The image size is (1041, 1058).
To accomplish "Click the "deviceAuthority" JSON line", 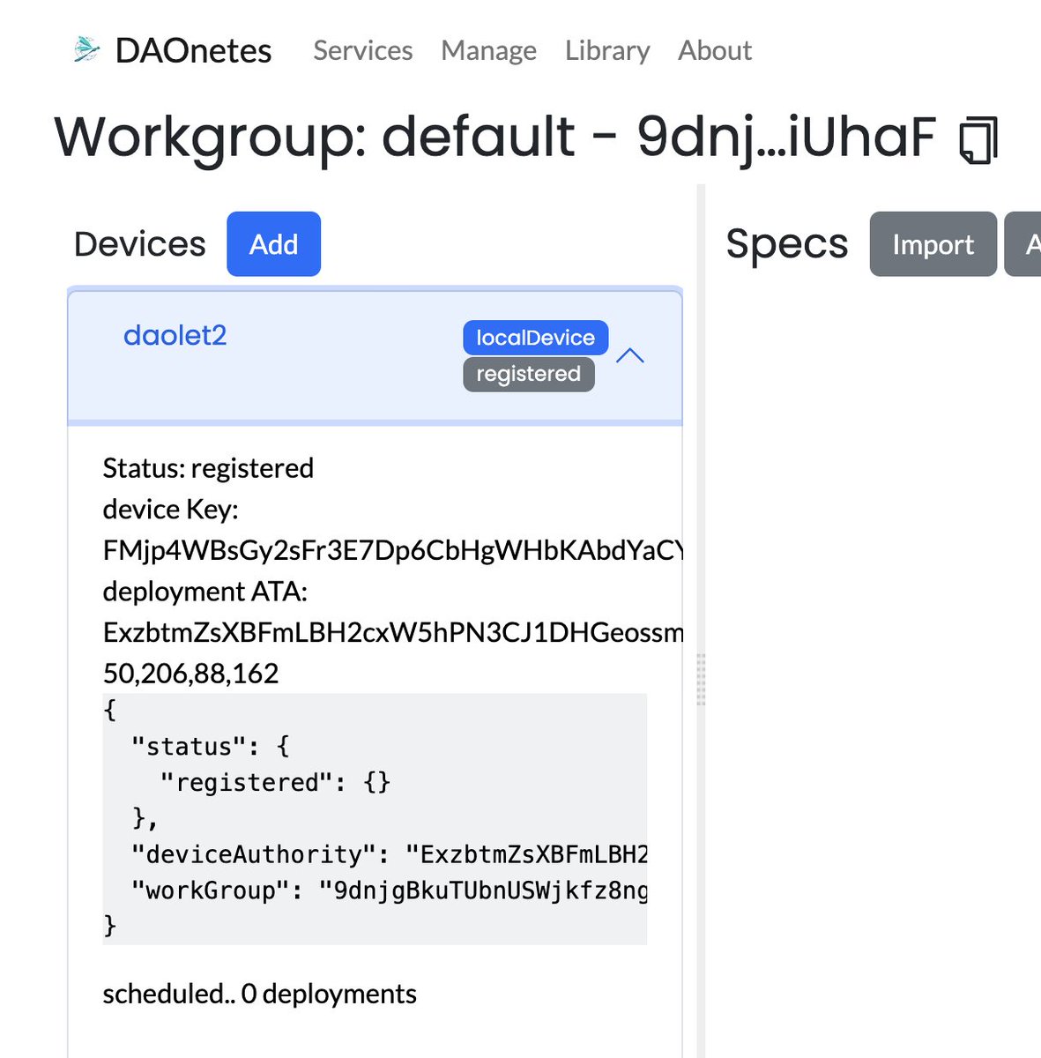I will [389, 854].
